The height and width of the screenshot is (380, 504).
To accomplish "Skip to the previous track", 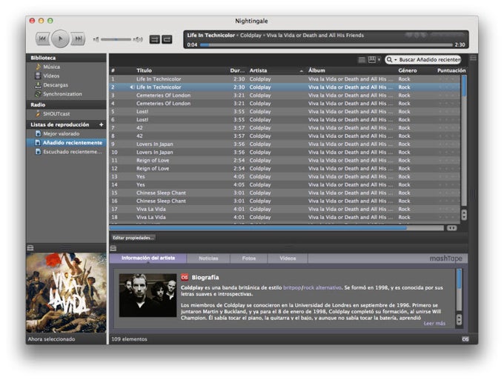I will pos(42,39).
